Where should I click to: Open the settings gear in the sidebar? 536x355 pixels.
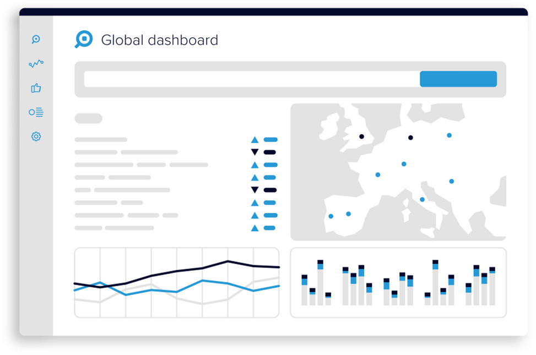click(36, 136)
